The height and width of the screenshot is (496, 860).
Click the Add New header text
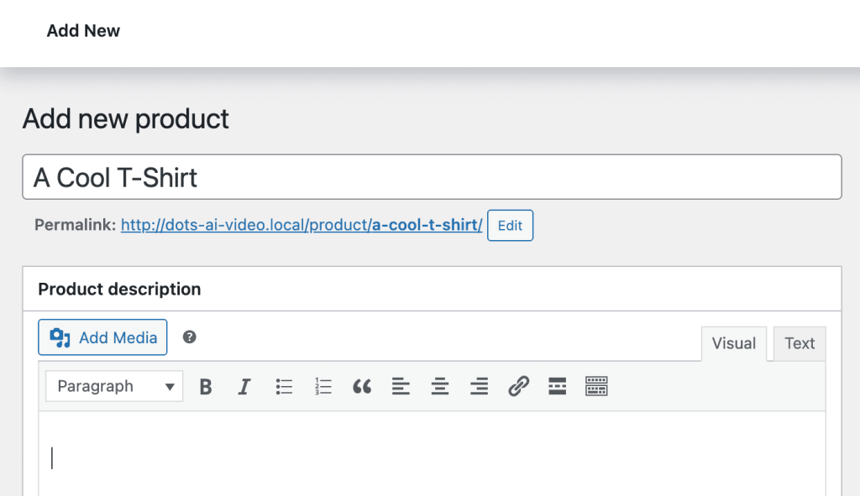pyautogui.click(x=83, y=31)
